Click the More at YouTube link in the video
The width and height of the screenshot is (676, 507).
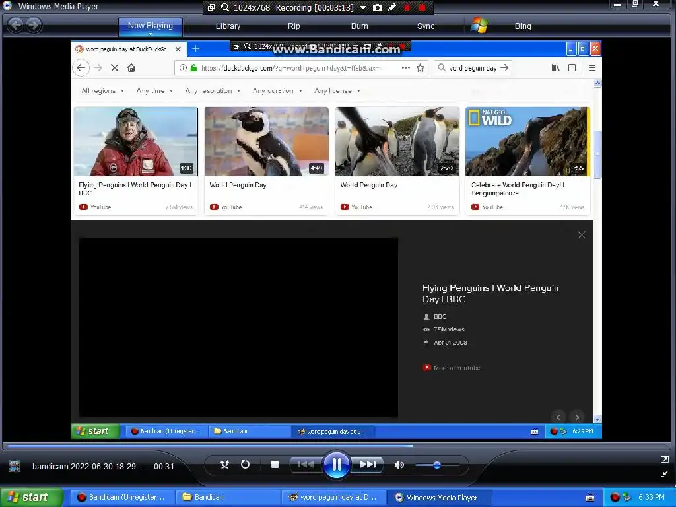tap(452, 368)
